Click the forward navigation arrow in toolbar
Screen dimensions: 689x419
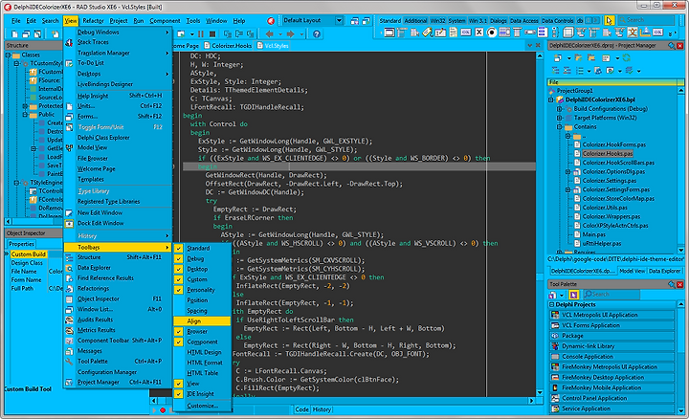[x=290, y=33]
